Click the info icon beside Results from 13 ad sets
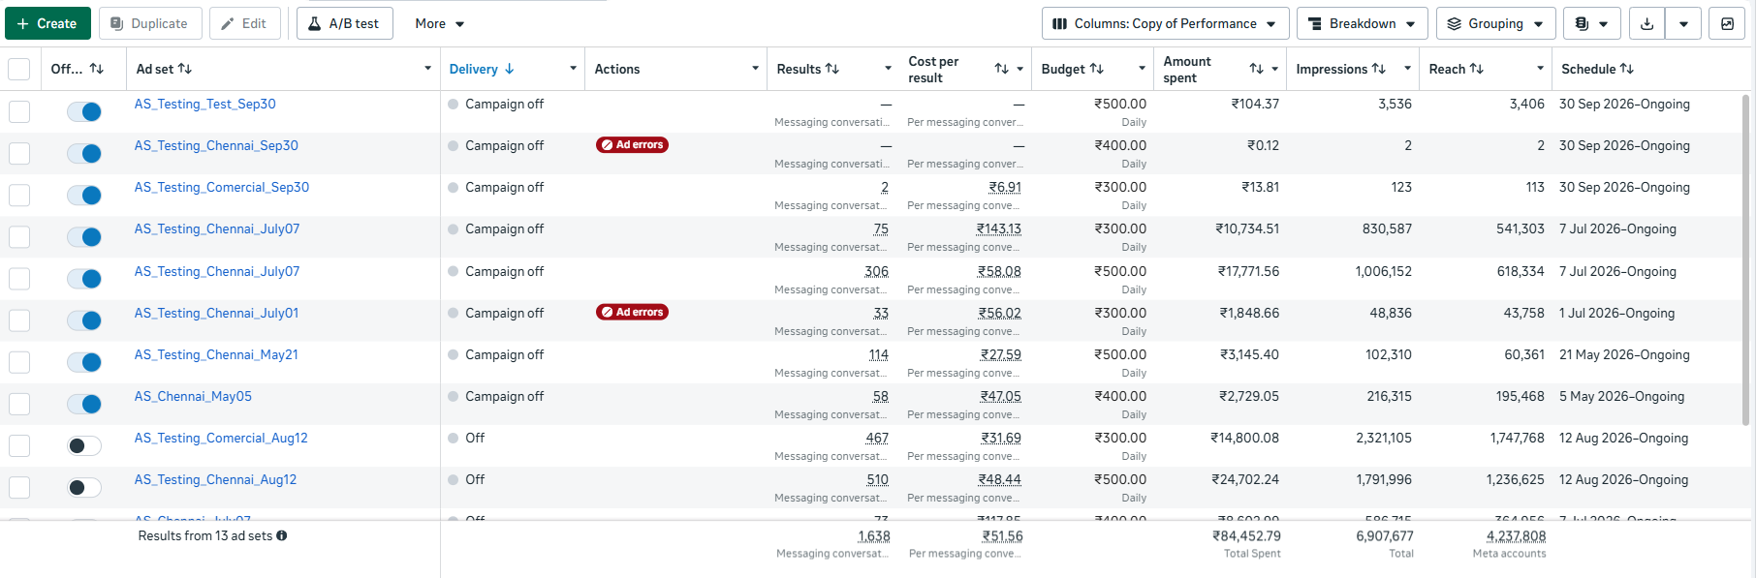This screenshot has height=578, width=1756. click(x=282, y=535)
